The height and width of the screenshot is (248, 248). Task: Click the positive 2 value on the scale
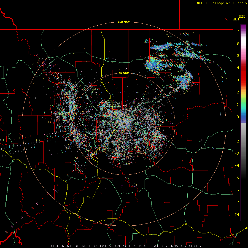[238, 92]
